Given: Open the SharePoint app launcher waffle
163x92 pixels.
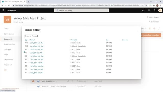Looking at the screenshot, I should pyautogui.click(x=3, y=10).
